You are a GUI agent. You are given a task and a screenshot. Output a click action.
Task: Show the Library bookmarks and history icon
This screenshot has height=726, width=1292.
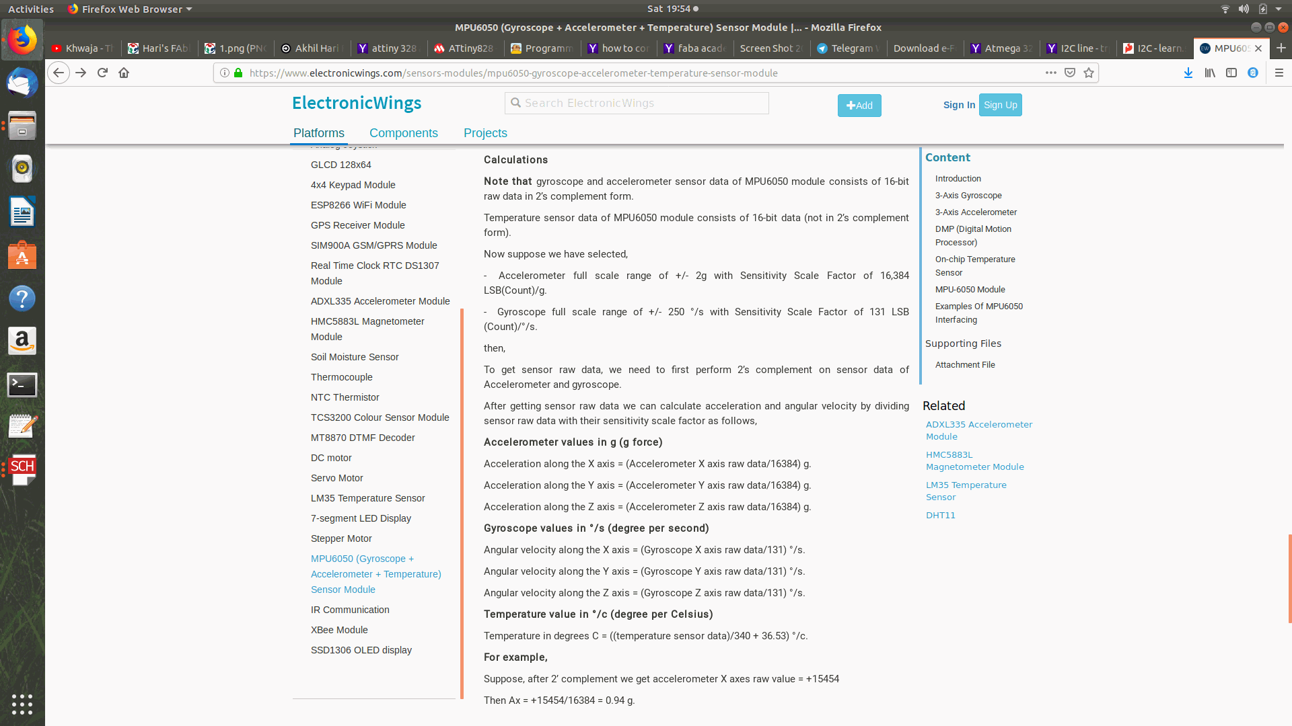click(1210, 73)
